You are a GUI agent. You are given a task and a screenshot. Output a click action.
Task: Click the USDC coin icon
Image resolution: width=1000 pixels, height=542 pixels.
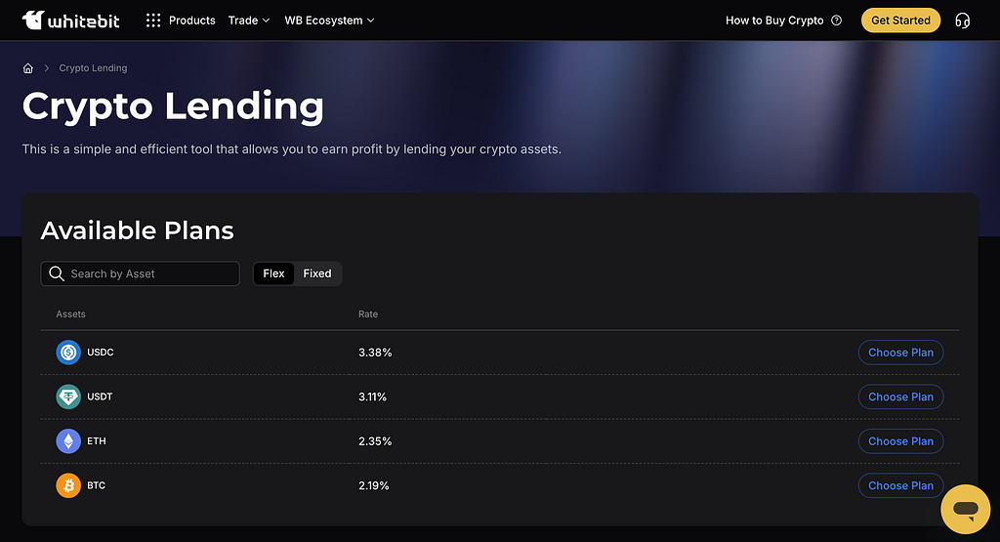[x=68, y=353]
